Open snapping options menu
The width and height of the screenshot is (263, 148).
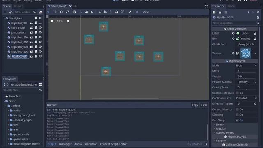pos(110,12)
